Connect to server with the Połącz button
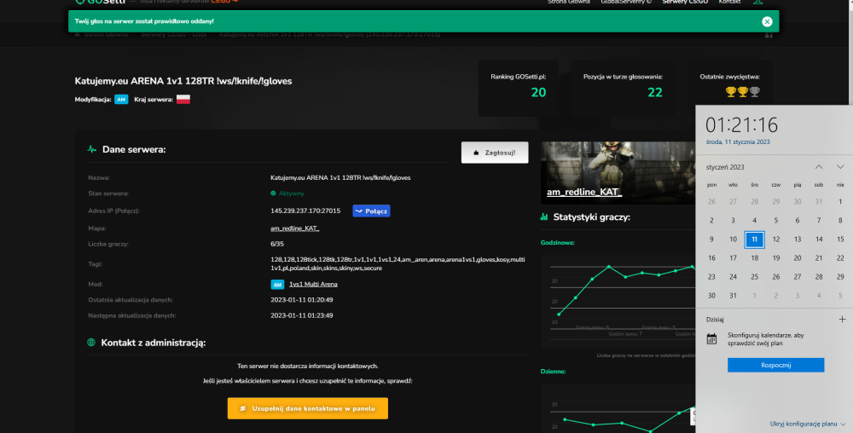Image resolution: width=853 pixels, height=433 pixels. [x=371, y=211]
